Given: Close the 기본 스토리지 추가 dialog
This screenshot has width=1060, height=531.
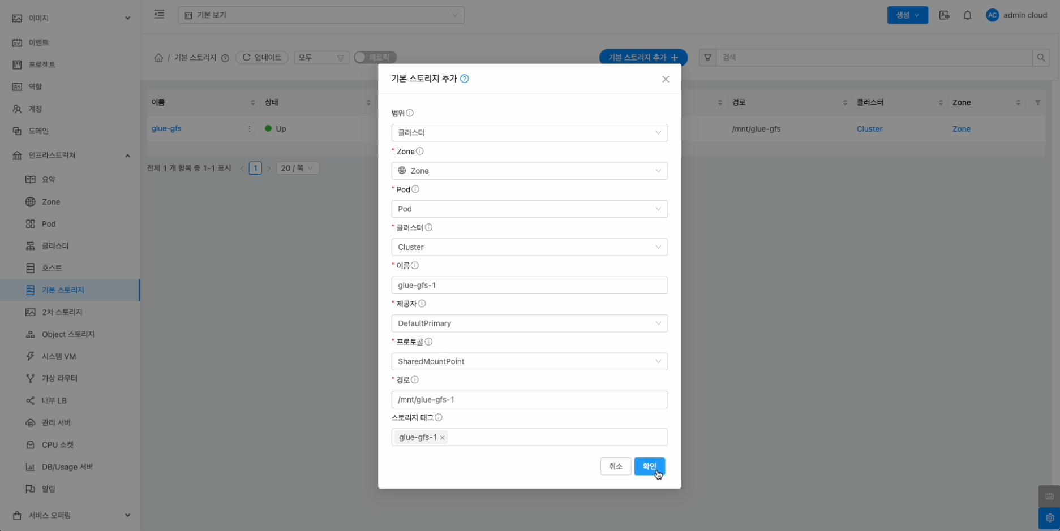Looking at the screenshot, I should [x=666, y=79].
